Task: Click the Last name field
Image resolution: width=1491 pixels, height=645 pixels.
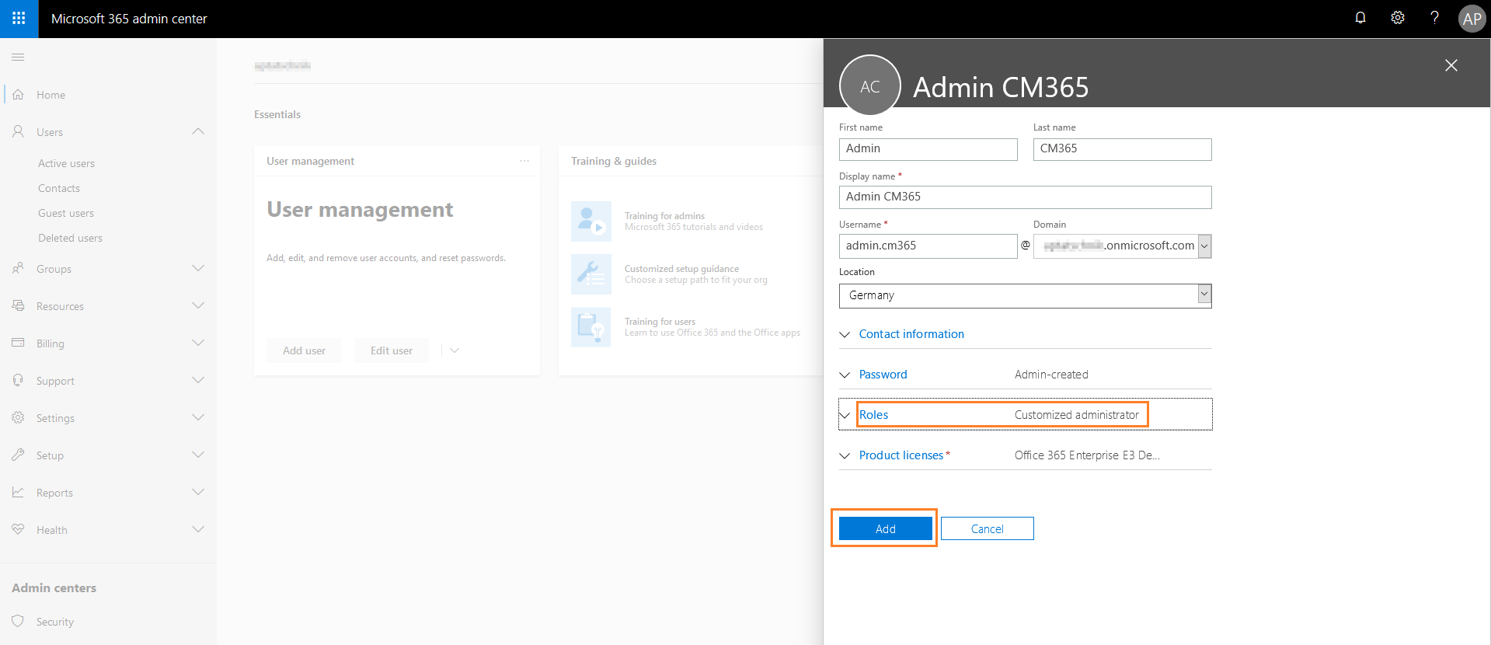Action: pyautogui.click(x=1123, y=149)
